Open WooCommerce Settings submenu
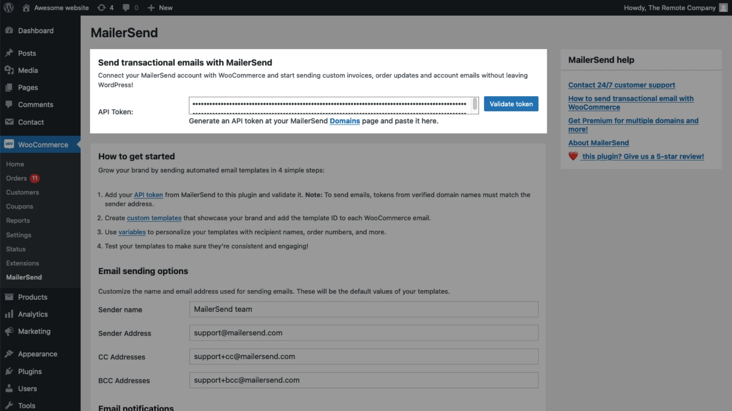The height and width of the screenshot is (411, 732). click(19, 235)
